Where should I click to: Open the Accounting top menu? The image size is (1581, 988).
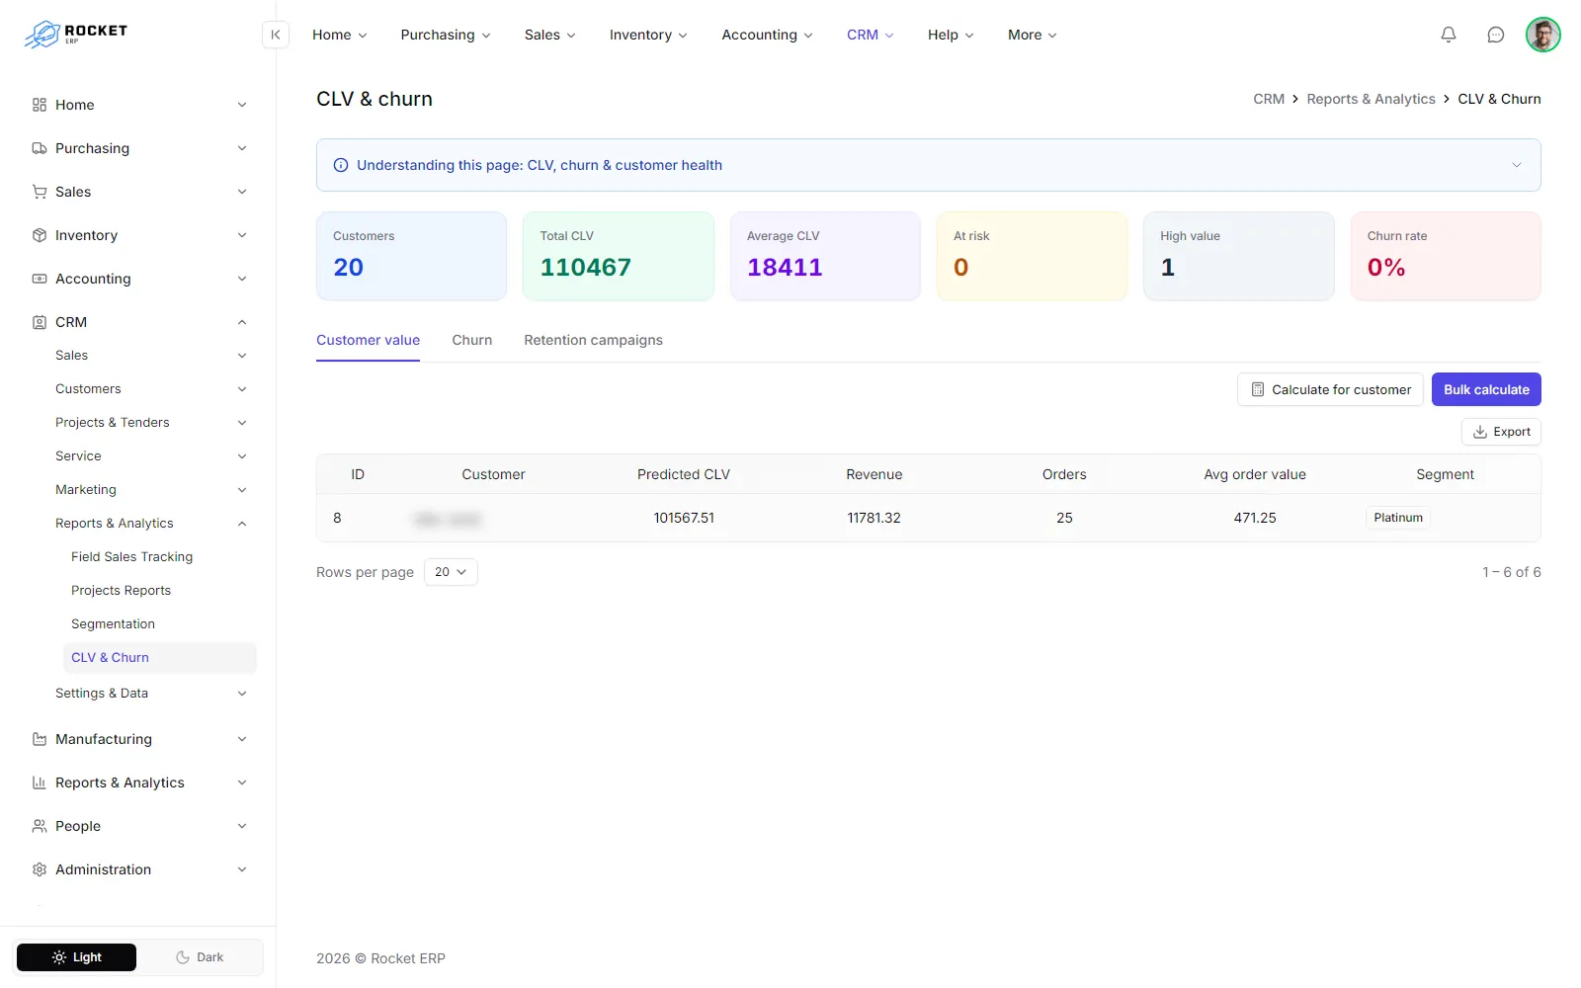tap(767, 35)
